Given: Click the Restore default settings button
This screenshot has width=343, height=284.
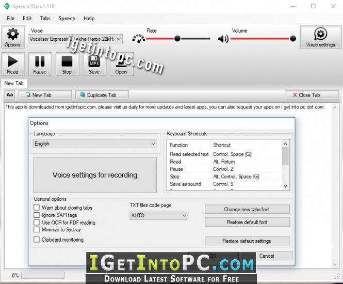Looking at the screenshot, I should [x=247, y=241].
